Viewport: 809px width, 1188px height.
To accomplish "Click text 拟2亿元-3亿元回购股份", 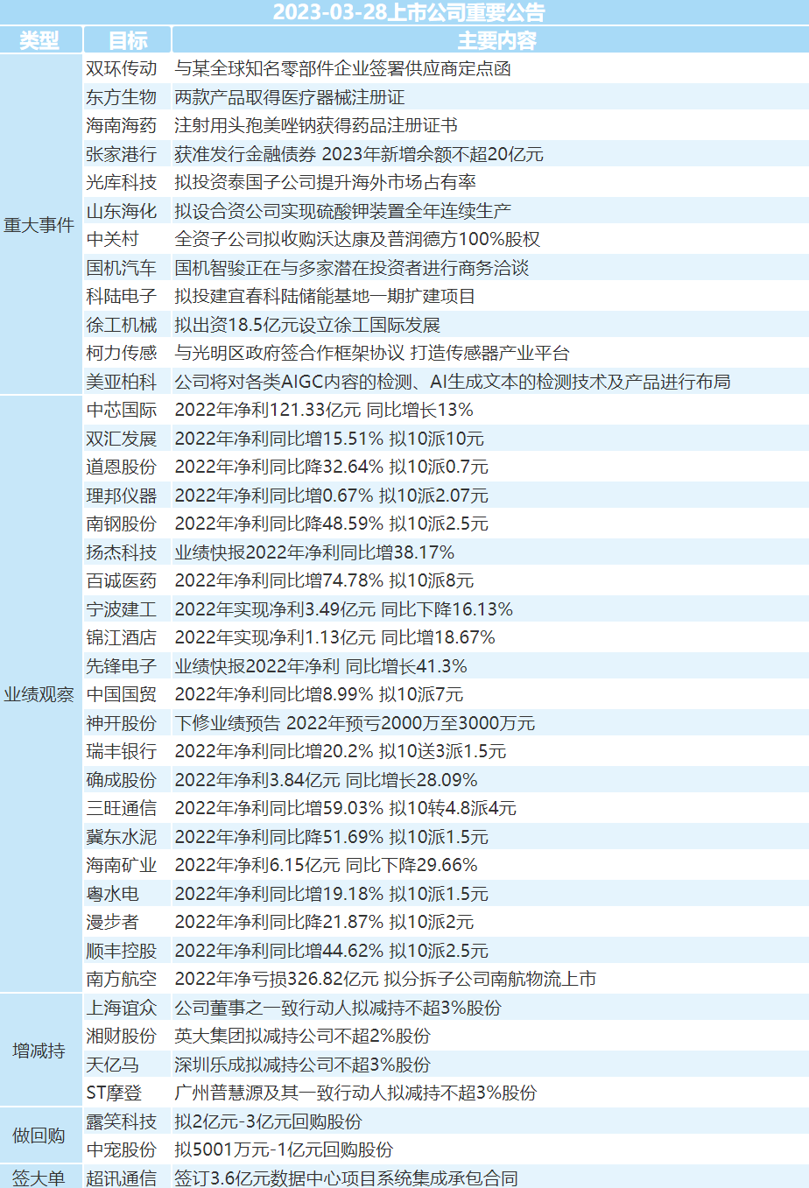I will [268, 1121].
